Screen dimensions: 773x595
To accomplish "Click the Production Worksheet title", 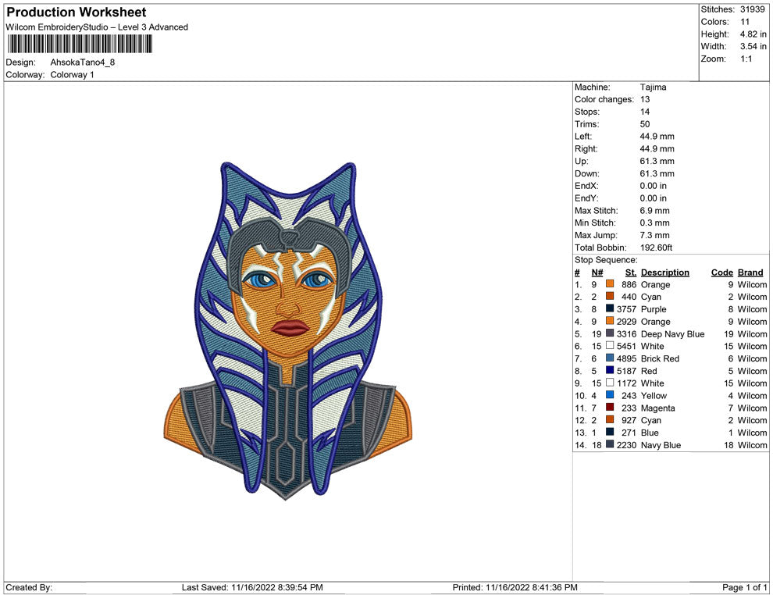I will [76, 12].
